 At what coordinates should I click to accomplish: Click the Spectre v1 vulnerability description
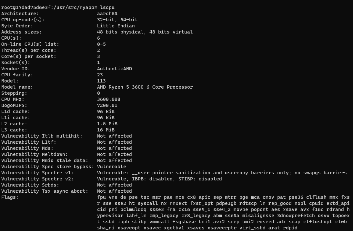click(222, 173)
